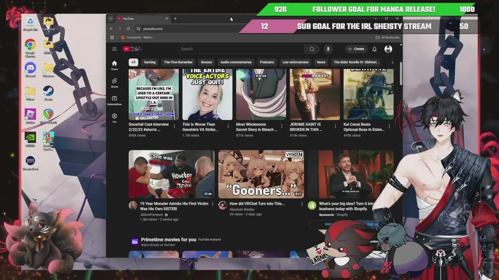
Task: Close the YouTube browser tab
Action: (x=166, y=19)
